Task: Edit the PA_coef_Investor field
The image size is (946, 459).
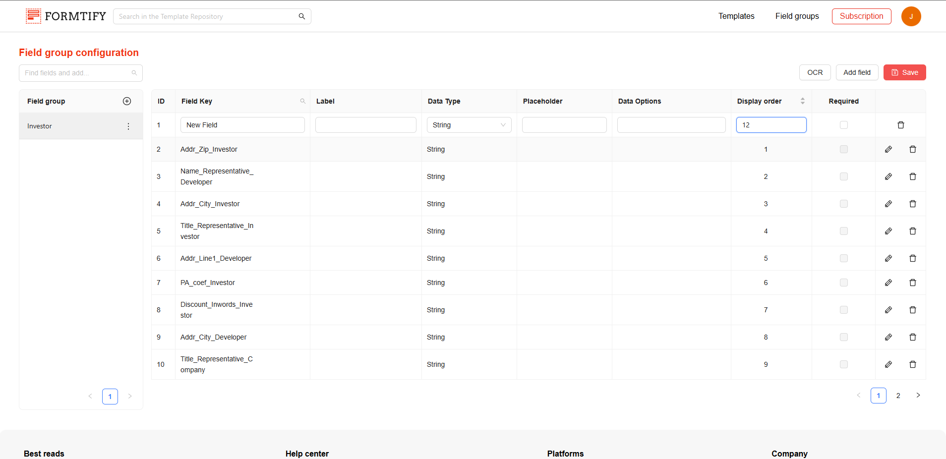Action: 888,283
